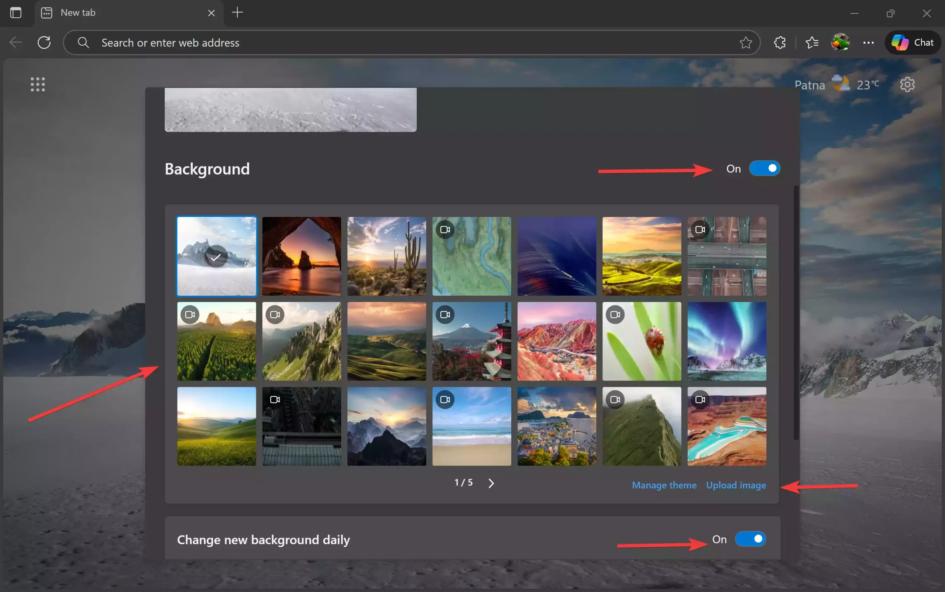Add this page to favorites star
Image resolution: width=945 pixels, height=592 pixels.
tap(746, 42)
